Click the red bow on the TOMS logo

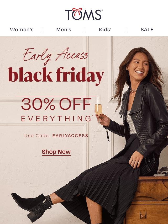[x=77, y=11]
